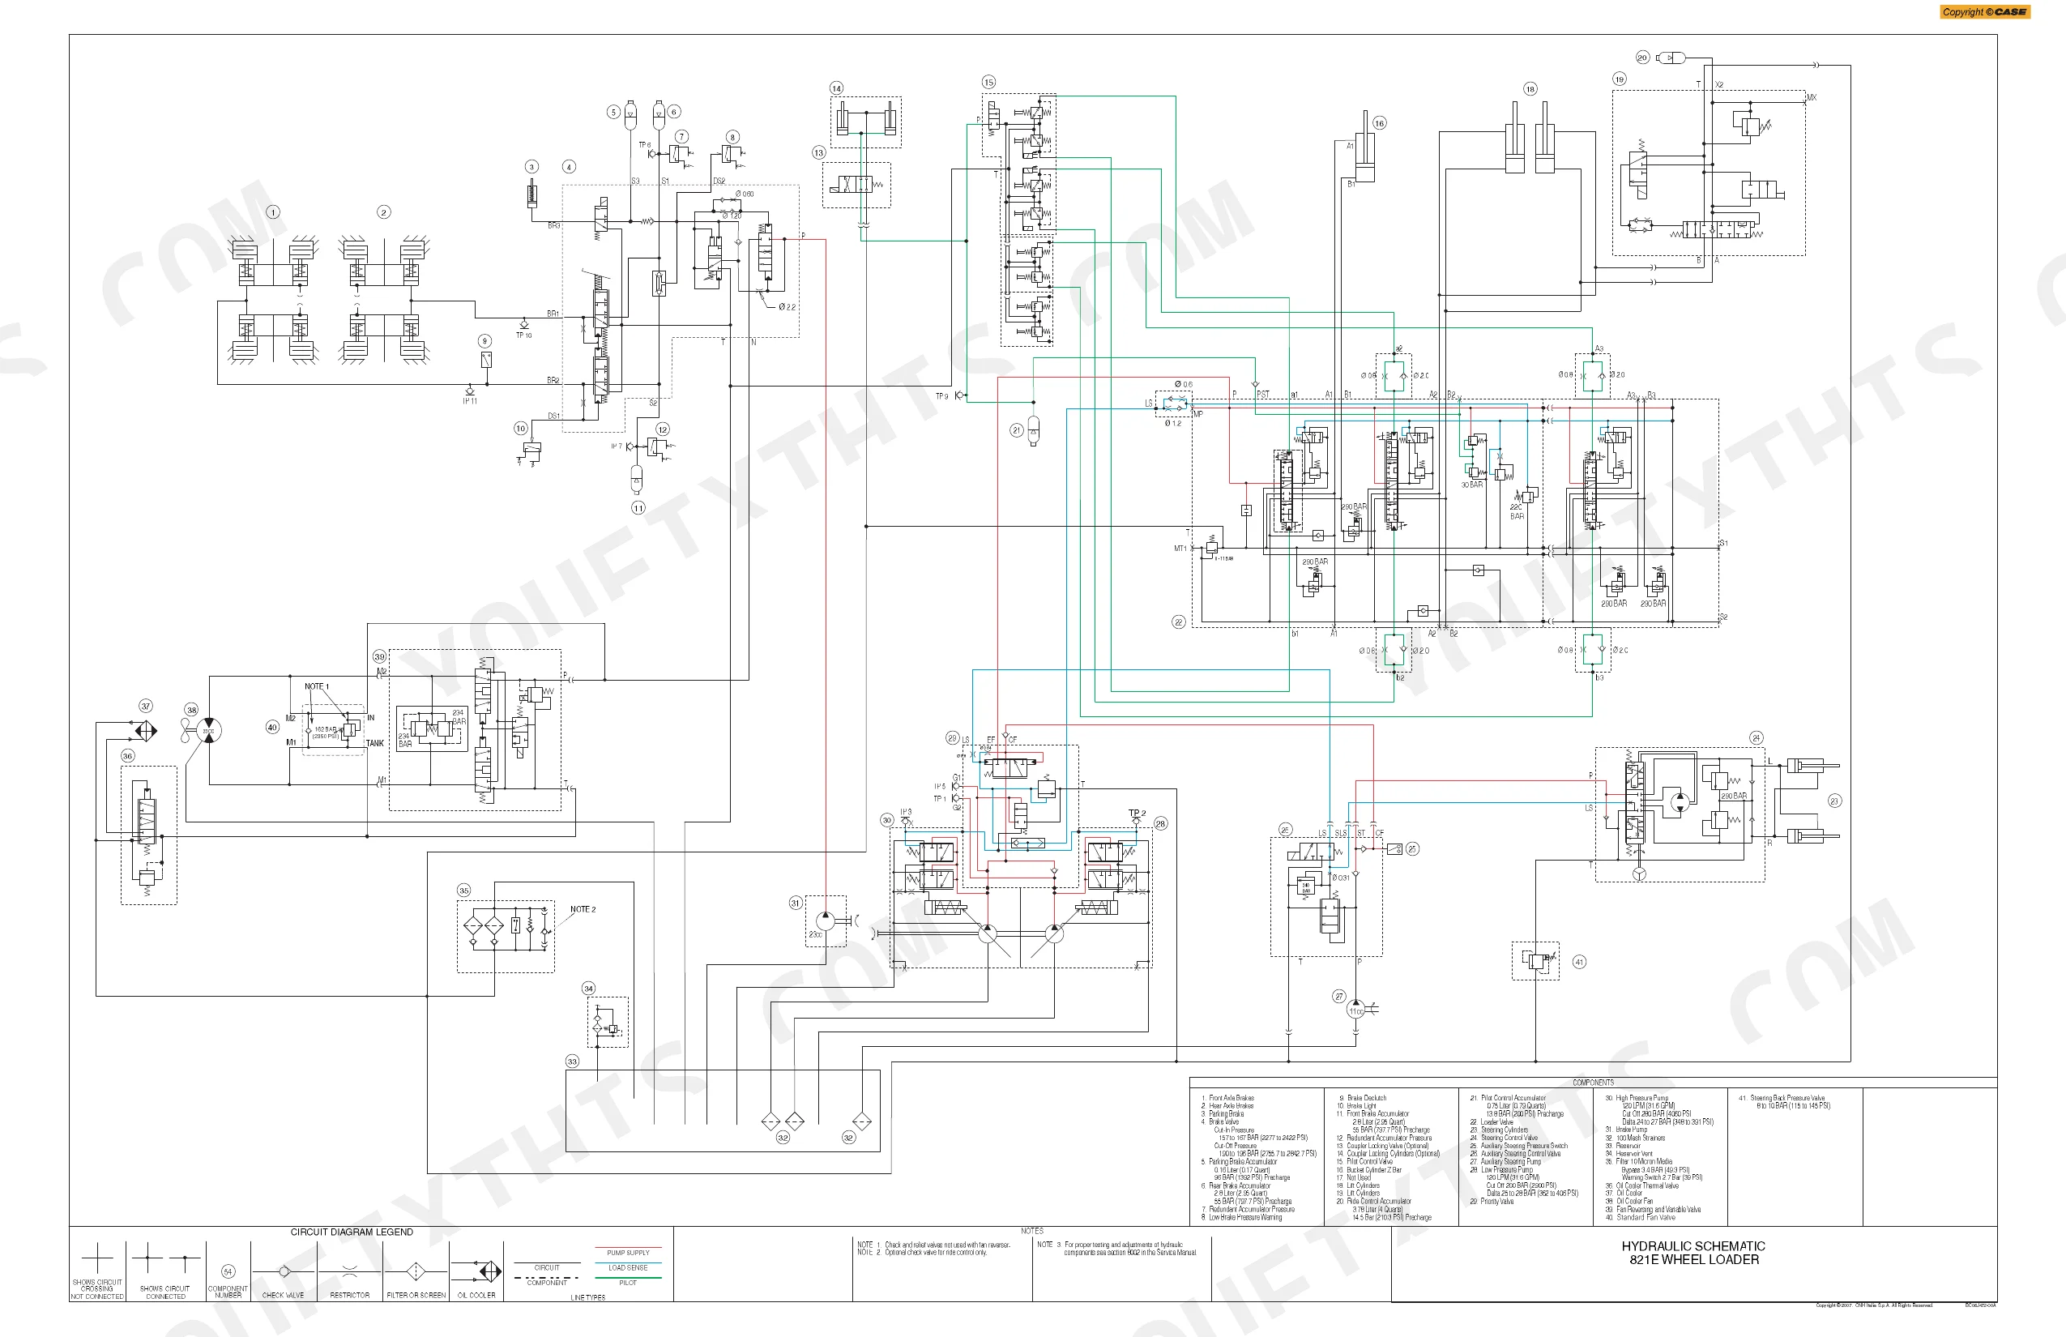Image resolution: width=2066 pixels, height=1337 pixels.
Task: Click '22. Loader Valve' in components list
Action: (1492, 1121)
